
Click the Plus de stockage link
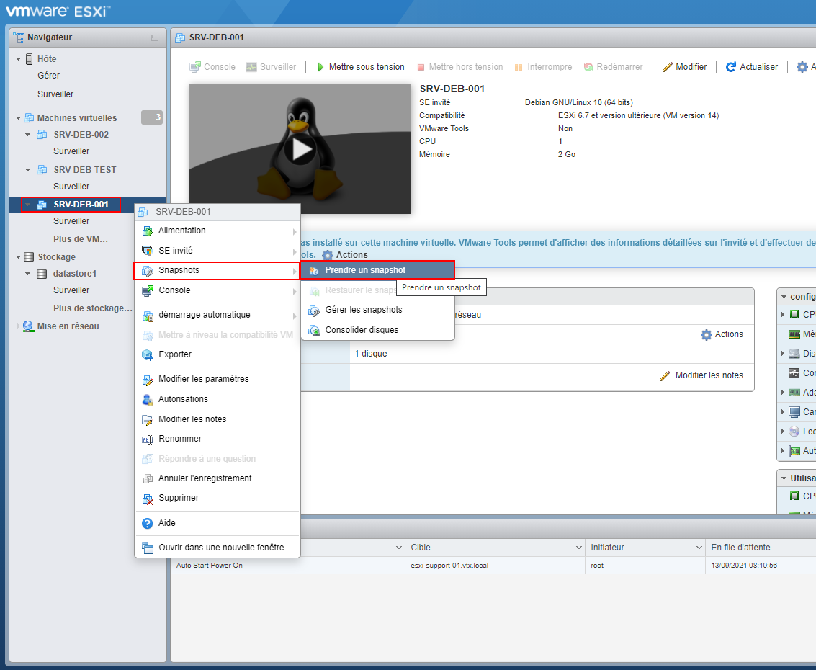93,308
